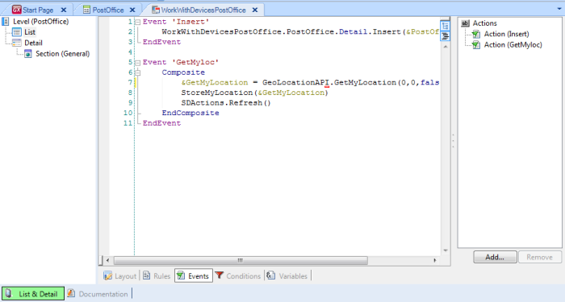Click the horizontal scrollbar thumb
Viewport: 565px width, 302px height.
point(241,260)
